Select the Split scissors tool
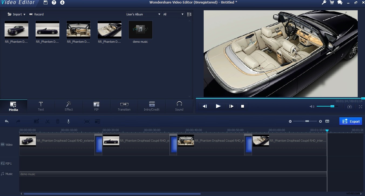 click(47, 121)
